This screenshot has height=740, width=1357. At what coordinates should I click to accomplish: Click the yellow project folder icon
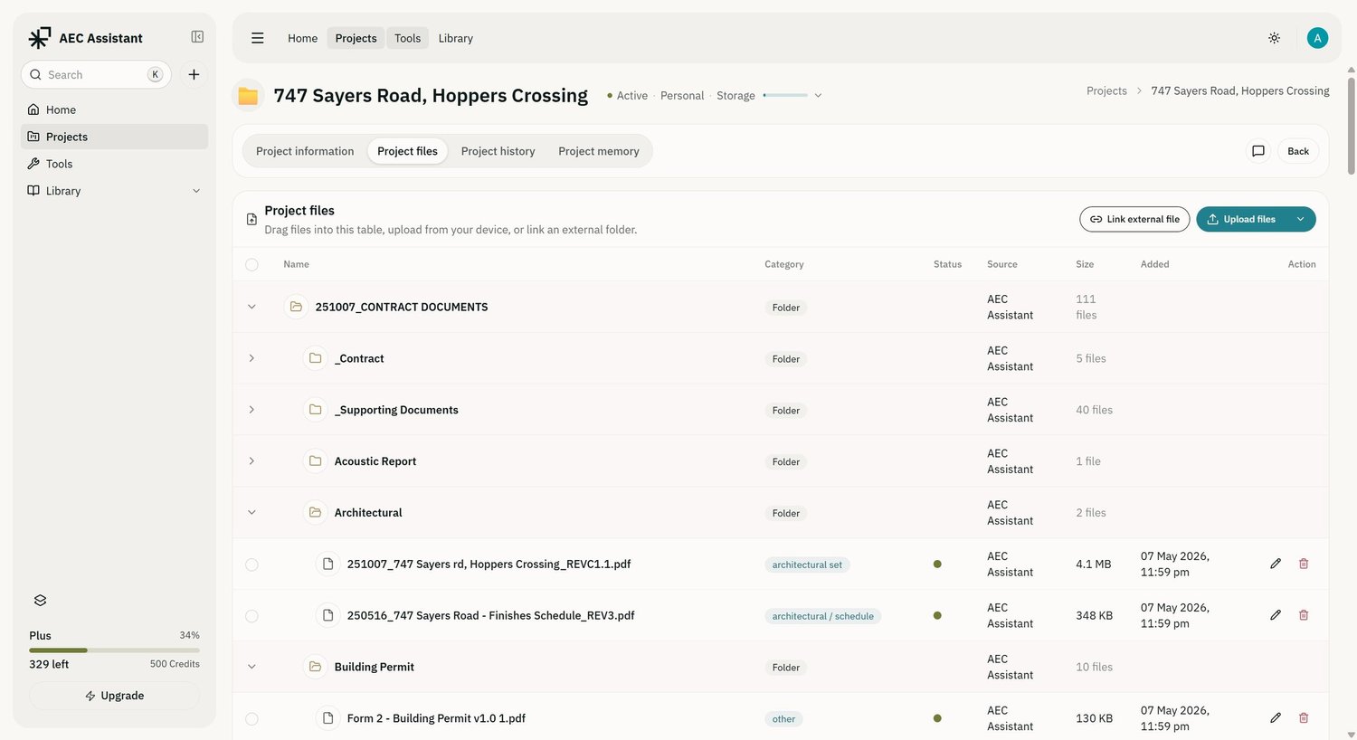248,96
